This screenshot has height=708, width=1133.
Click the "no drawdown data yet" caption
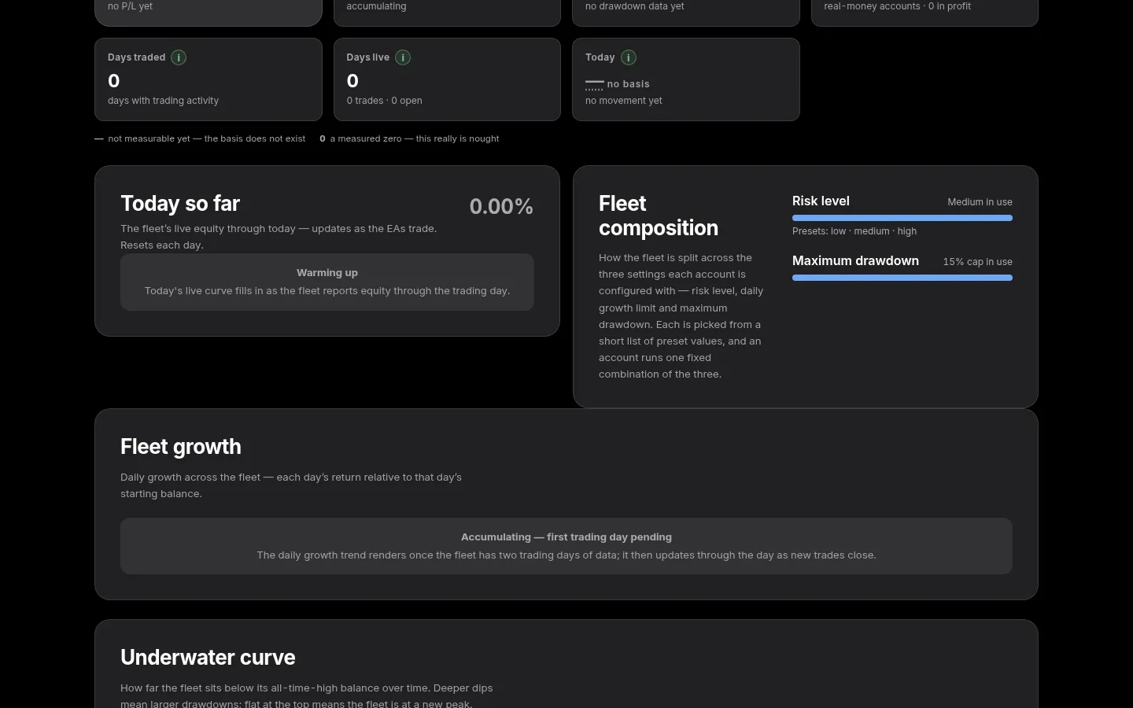[635, 6]
